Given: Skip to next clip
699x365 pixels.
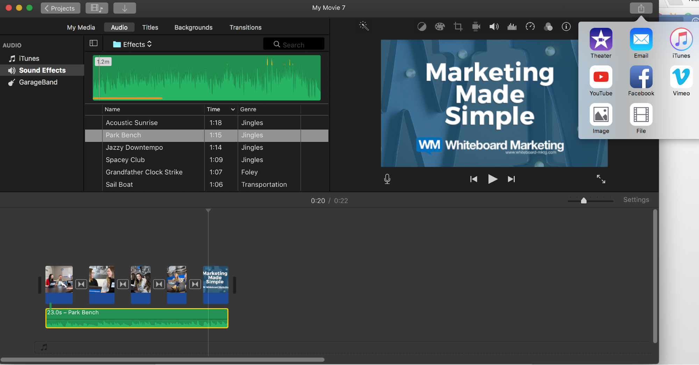Looking at the screenshot, I should coord(511,179).
